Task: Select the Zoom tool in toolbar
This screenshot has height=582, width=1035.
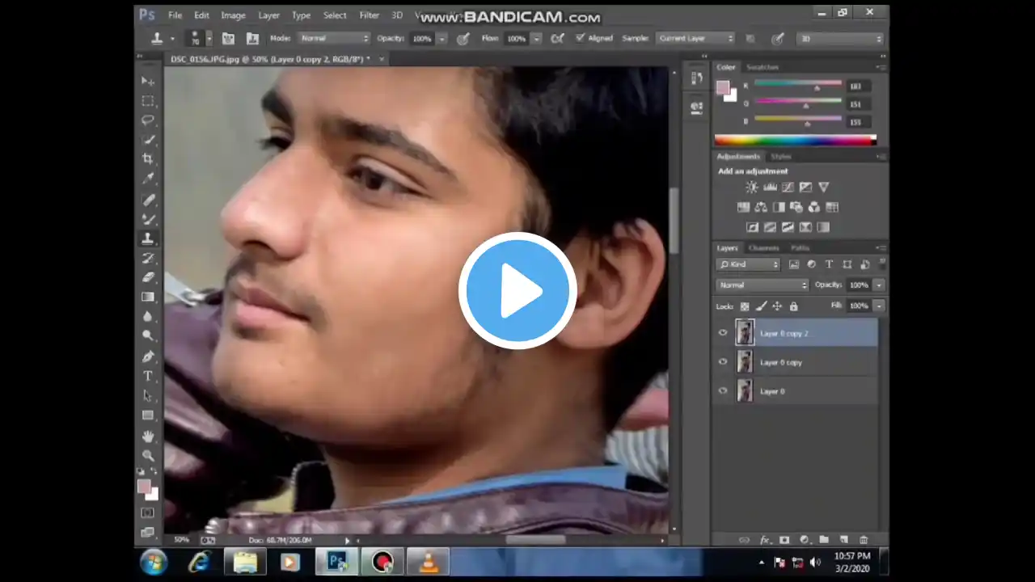Action: tap(148, 455)
